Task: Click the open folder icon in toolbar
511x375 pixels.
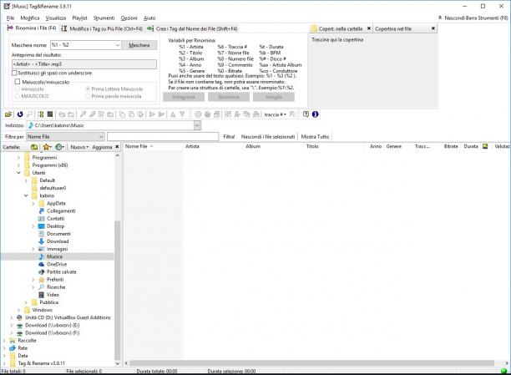Action: click(8, 114)
